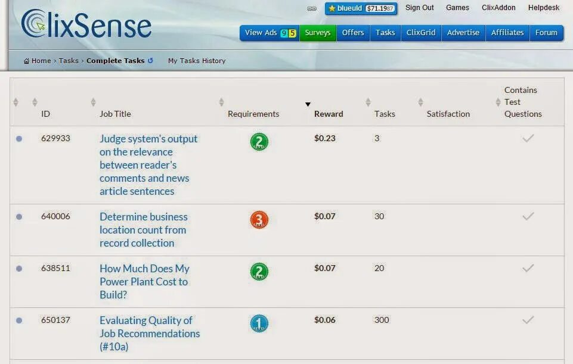Image resolution: width=573 pixels, height=364 pixels.
Task: Click the $0.23 reward value
Action: (x=325, y=138)
